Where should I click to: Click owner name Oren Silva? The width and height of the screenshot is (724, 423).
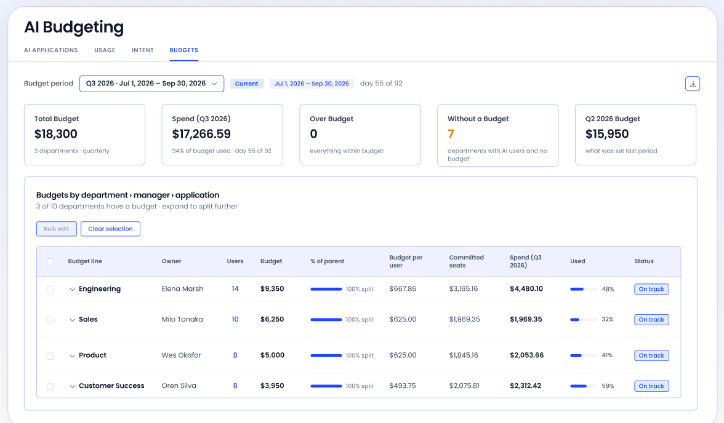pyautogui.click(x=179, y=385)
